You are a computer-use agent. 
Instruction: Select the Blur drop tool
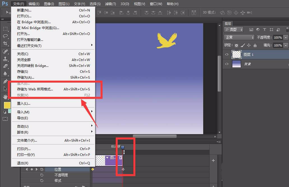click(x=5, y=73)
